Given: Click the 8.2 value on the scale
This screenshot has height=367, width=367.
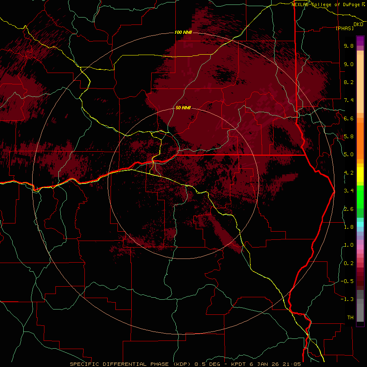Looking at the screenshot, I should point(349,82).
